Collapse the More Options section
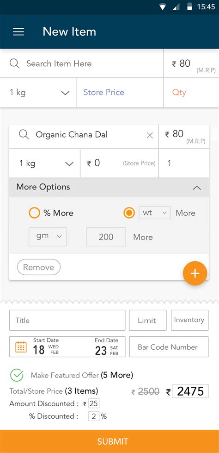The width and height of the screenshot is (219, 453). click(x=197, y=188)
